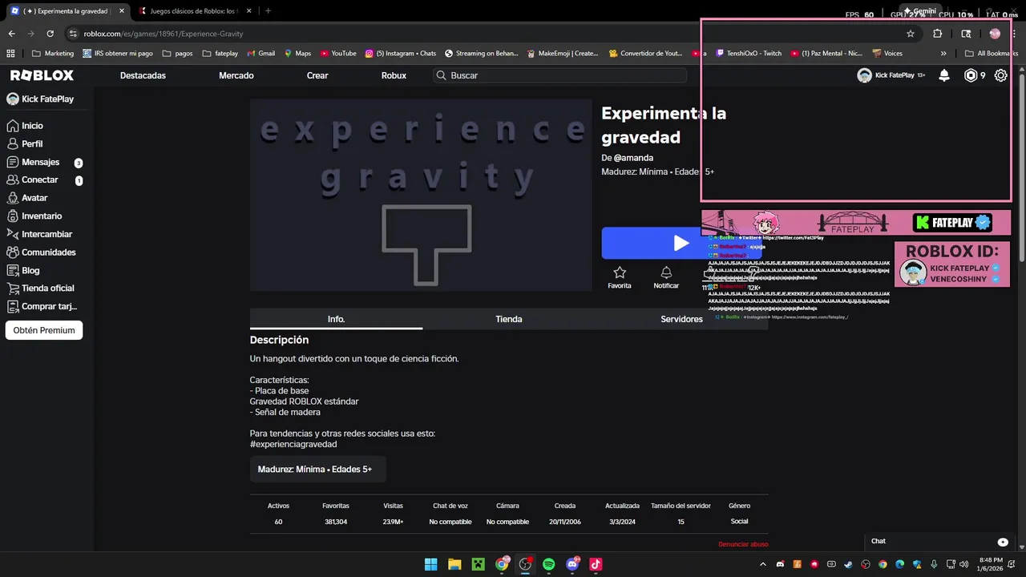Open the fateplay bookmark folder
Image resolution: width=1026 pixels, height=577 pixels.
[x=220, y=54]
